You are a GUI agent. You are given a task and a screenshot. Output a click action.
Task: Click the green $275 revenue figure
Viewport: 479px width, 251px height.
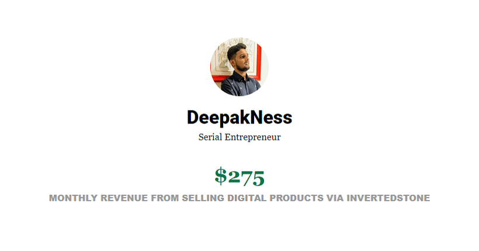(x=239, y=177)
